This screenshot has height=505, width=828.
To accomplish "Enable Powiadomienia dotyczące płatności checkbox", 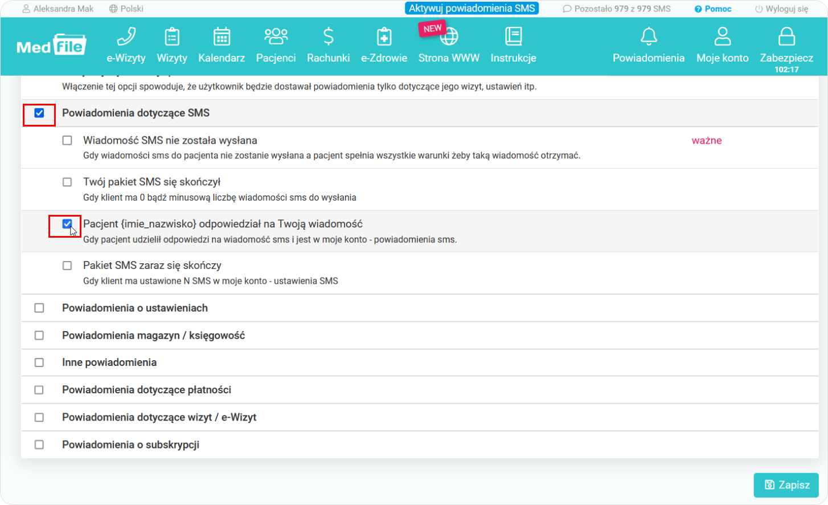I will tap(39, 390).
